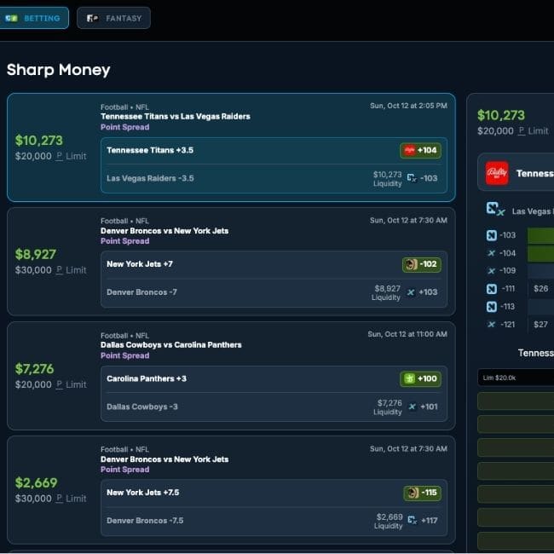Click the Point Spread label under Titans vs Raiders
The width and height of the screenshot is (554, 554).
point(124,127)
